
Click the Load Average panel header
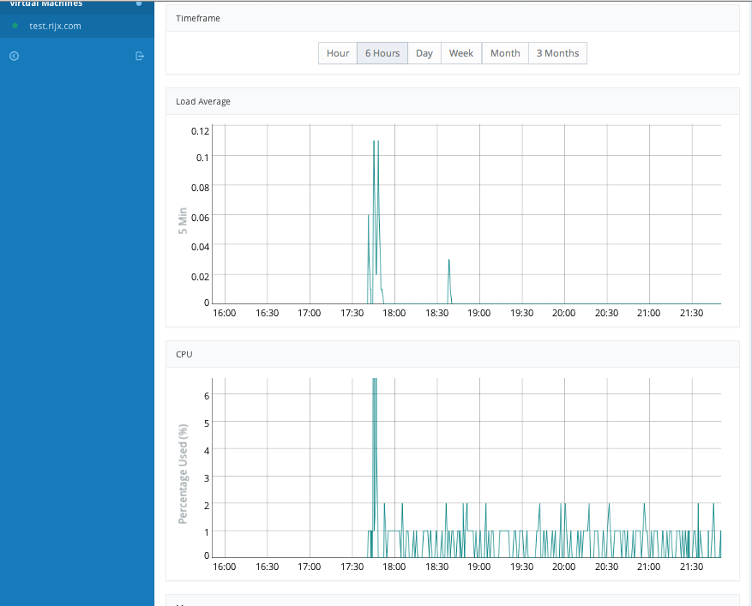point(452,101)
